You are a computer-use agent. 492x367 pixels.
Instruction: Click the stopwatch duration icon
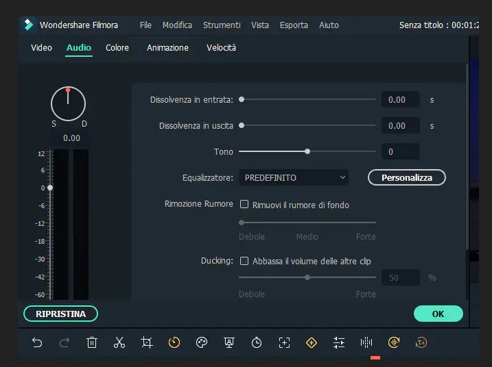click(257, 342)
